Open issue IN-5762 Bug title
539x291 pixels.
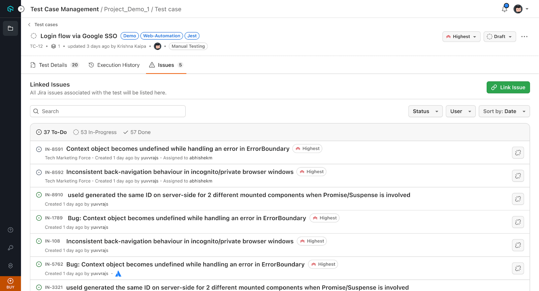[185, 265]
